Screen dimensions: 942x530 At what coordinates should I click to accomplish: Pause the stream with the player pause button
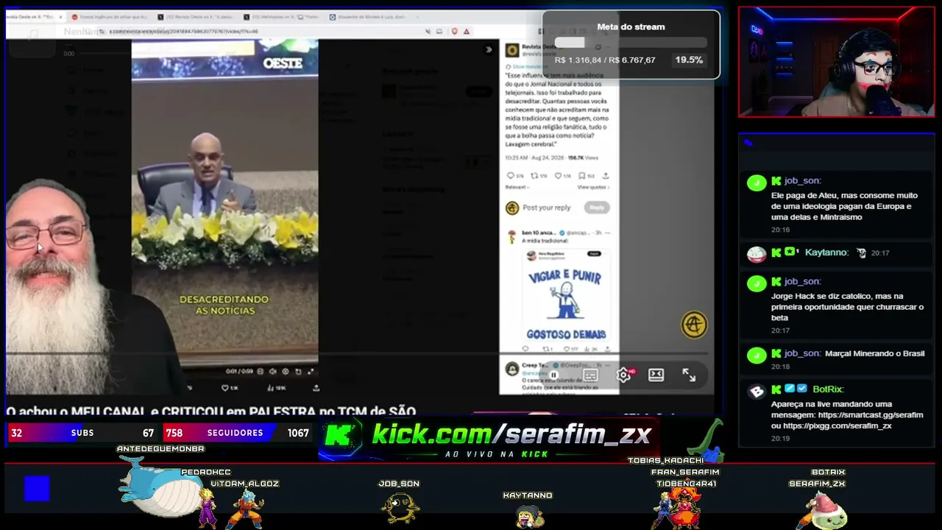click(553, 375)
